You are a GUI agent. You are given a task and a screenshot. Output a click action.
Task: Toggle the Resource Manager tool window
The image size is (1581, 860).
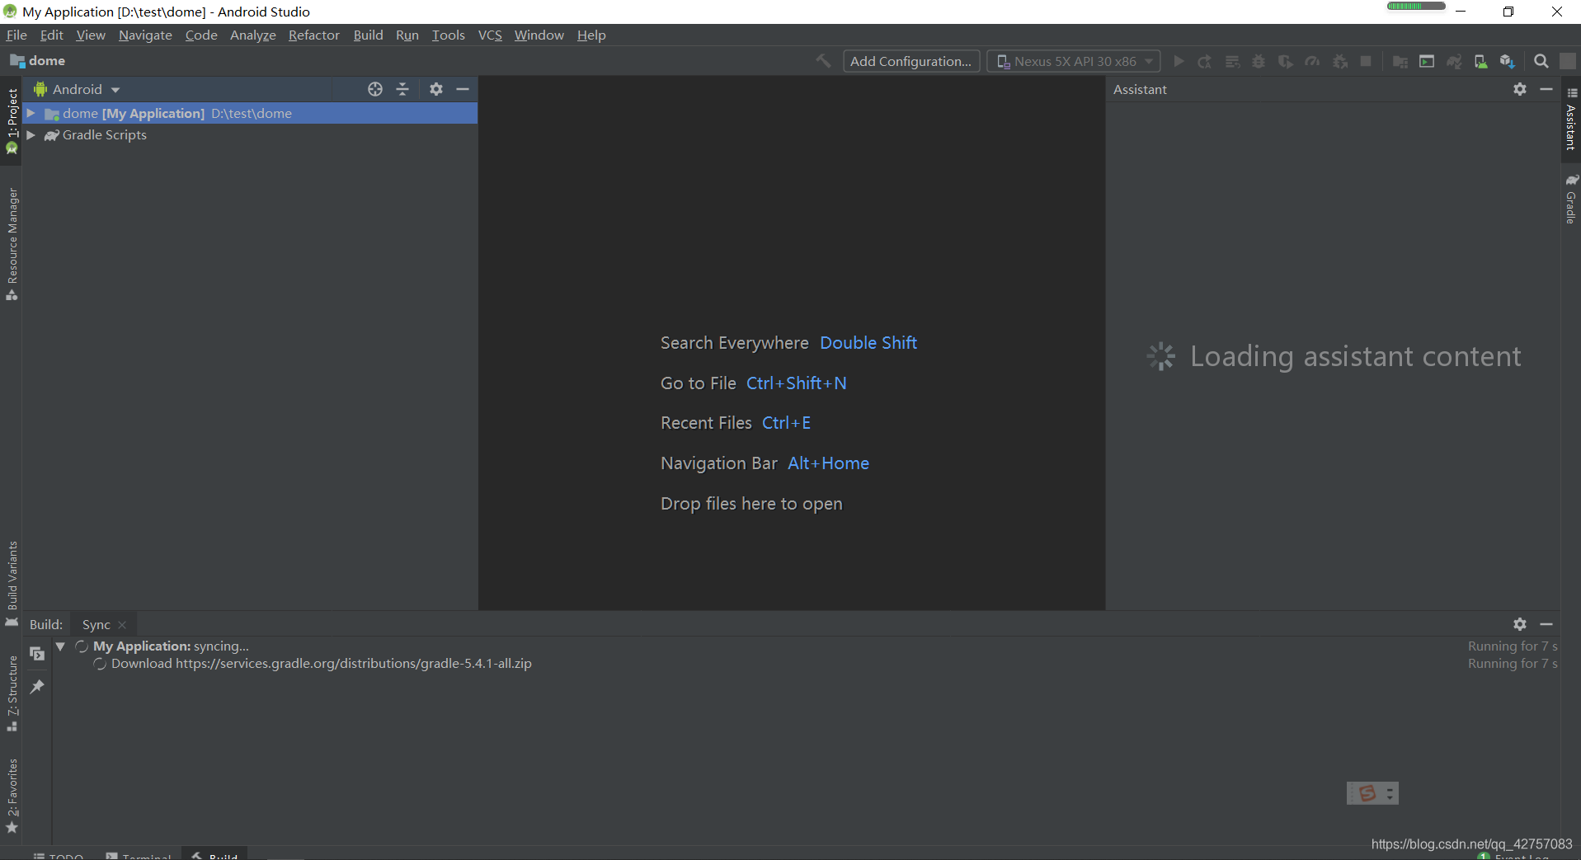(12, 244)
